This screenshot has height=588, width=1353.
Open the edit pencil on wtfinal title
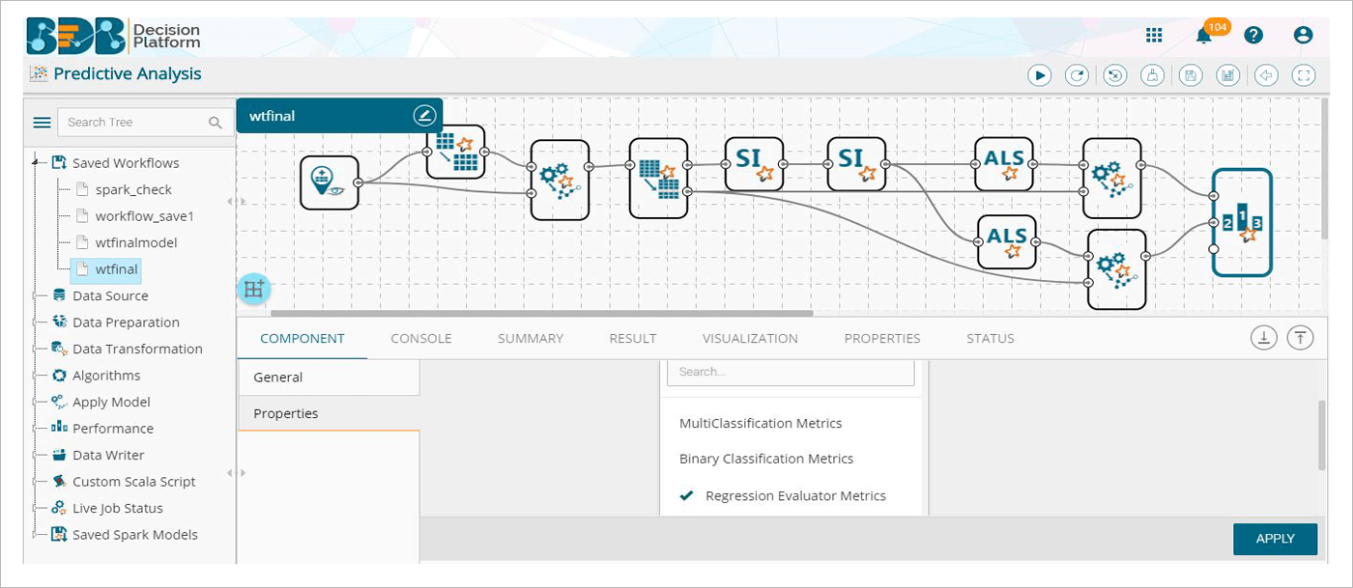pos(425,115)
